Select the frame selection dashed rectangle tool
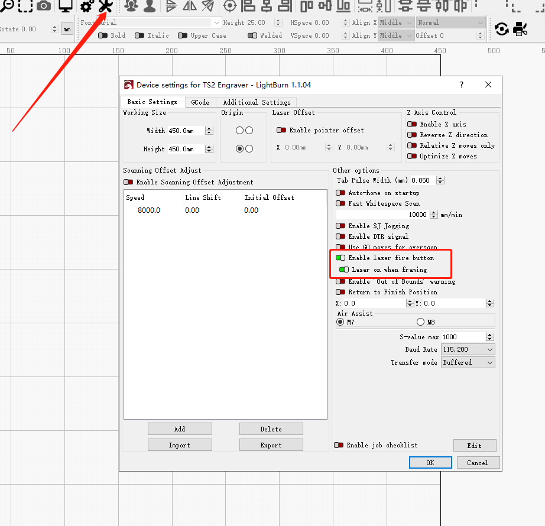The width and height of the screenshot is (545, 526). pyautogui.click(x=25, y=5)
